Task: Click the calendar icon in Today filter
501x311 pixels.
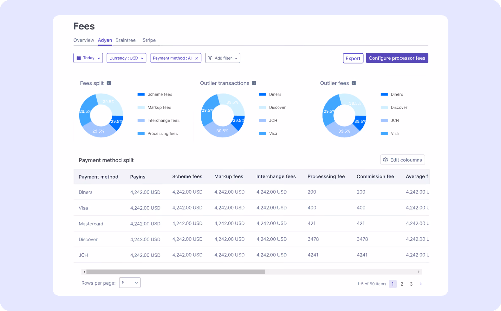Action: [79, 58]
